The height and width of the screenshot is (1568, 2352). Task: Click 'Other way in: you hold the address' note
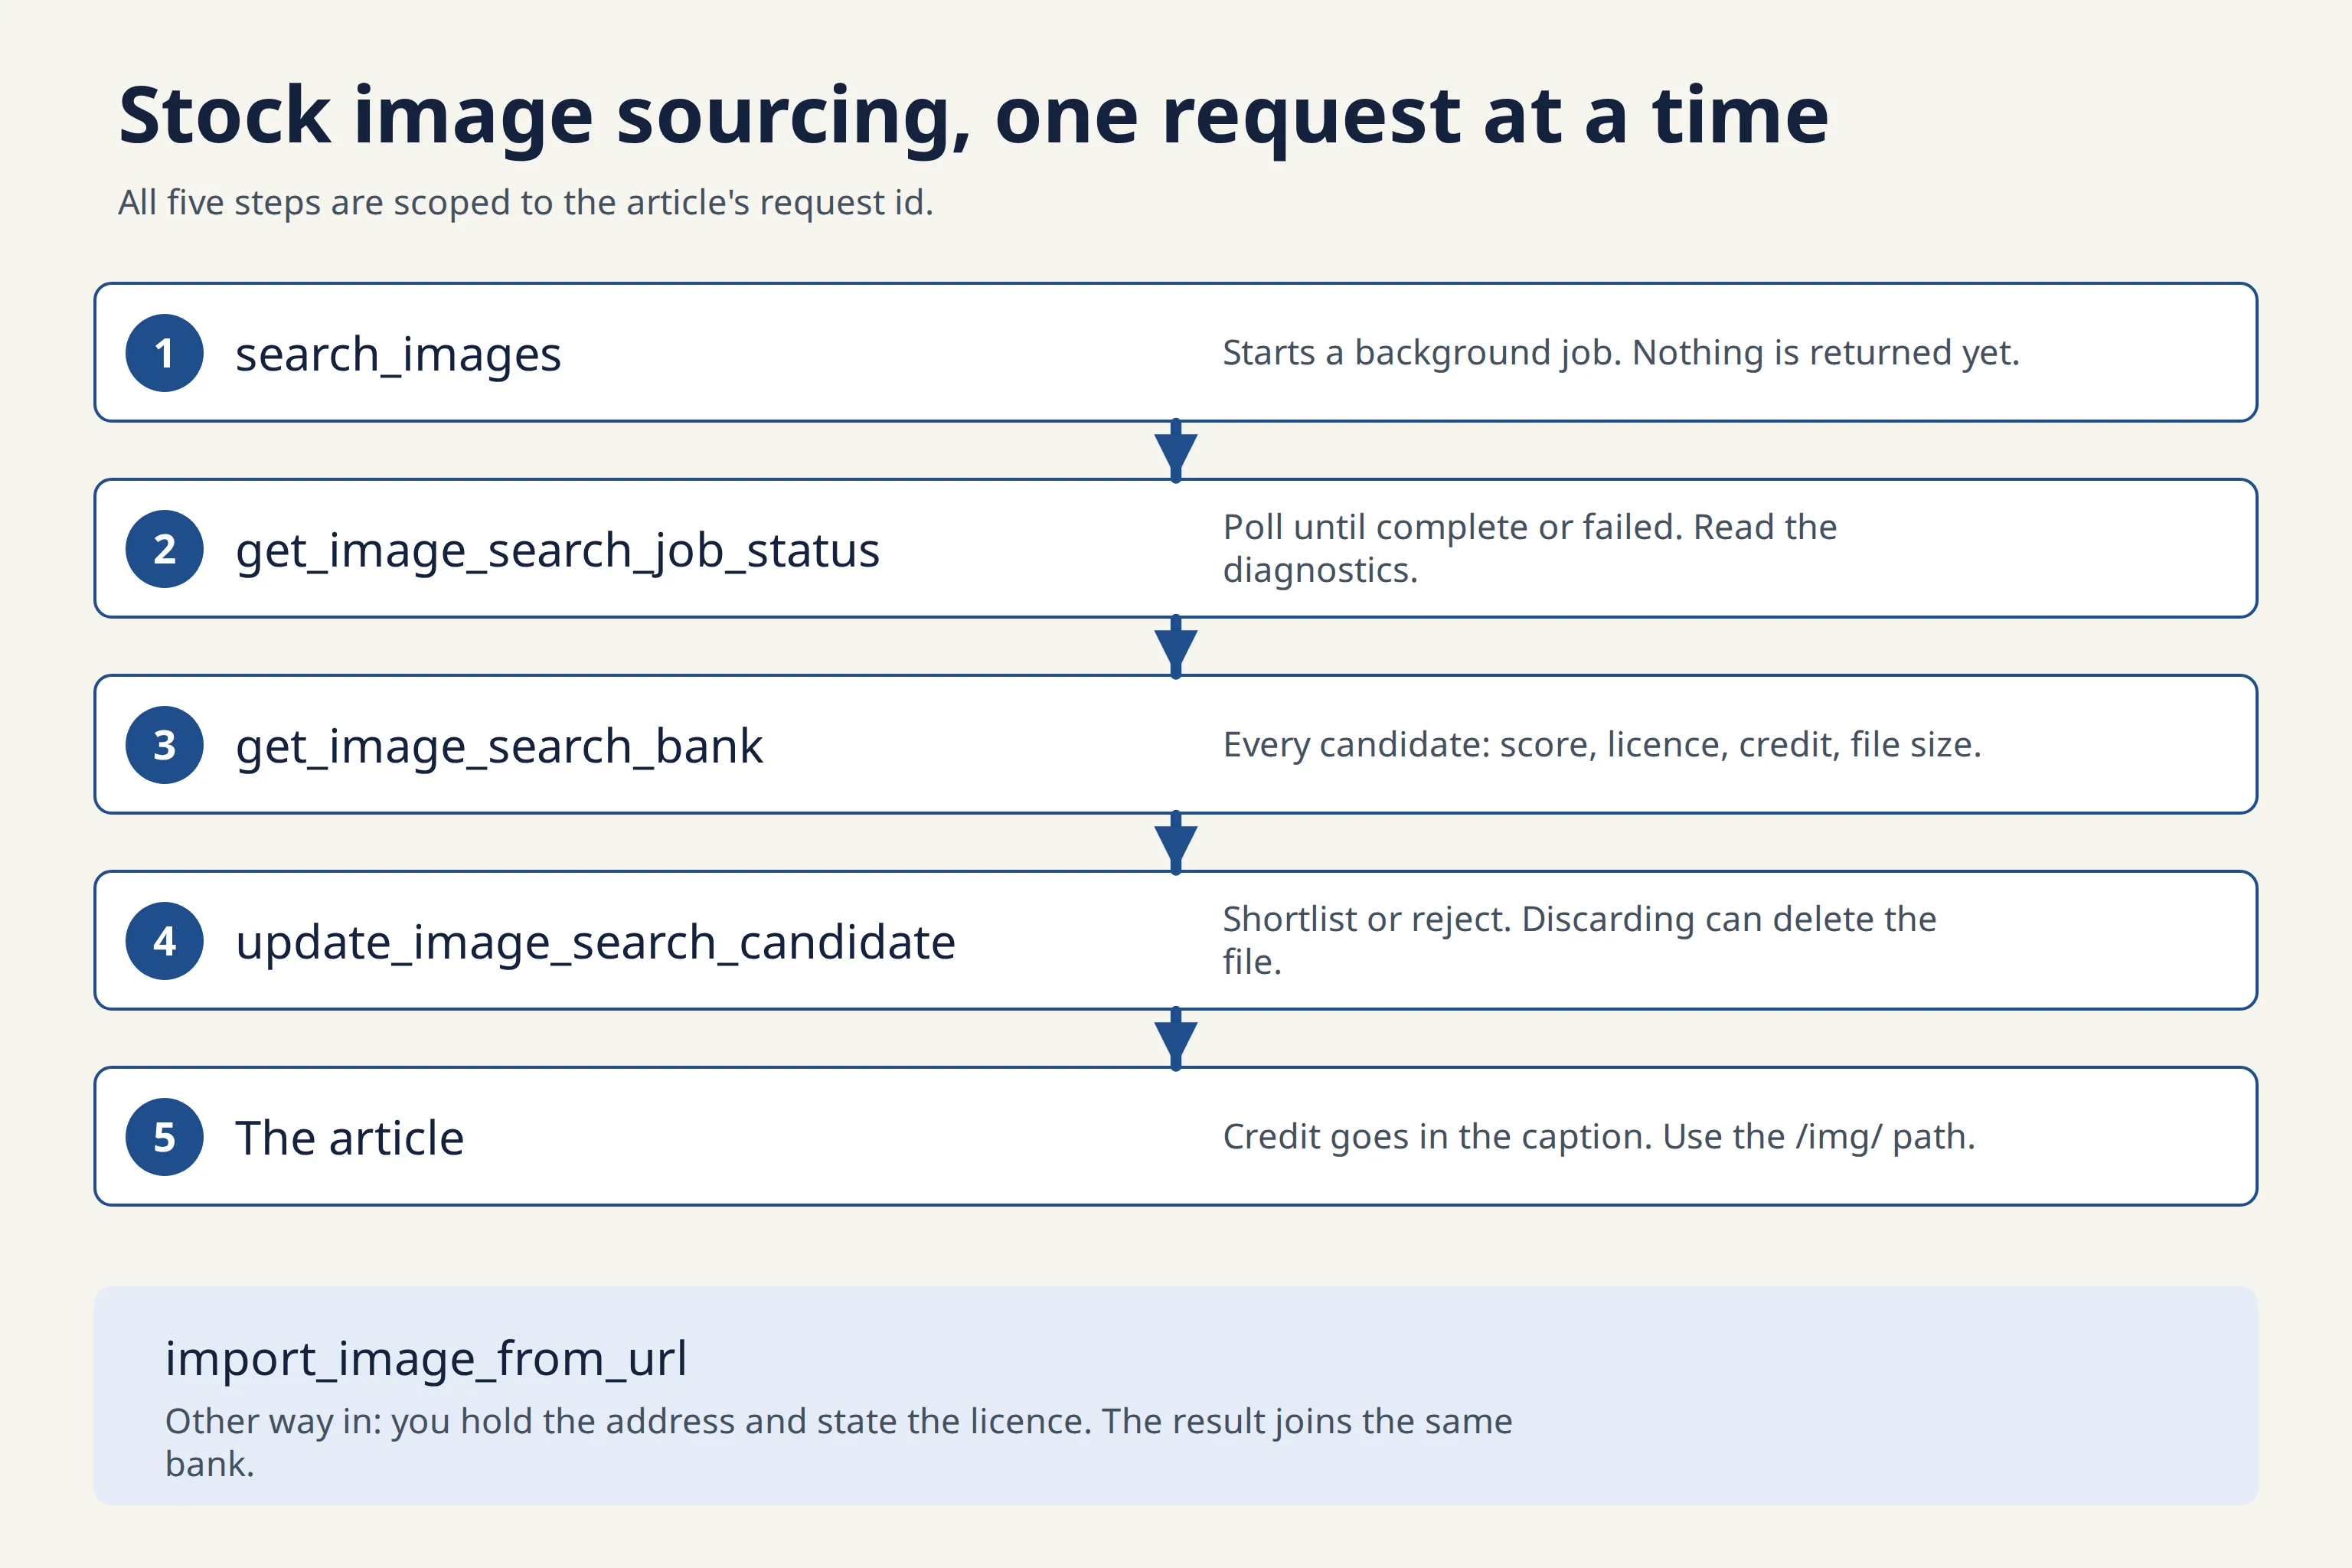(838, 1442)
